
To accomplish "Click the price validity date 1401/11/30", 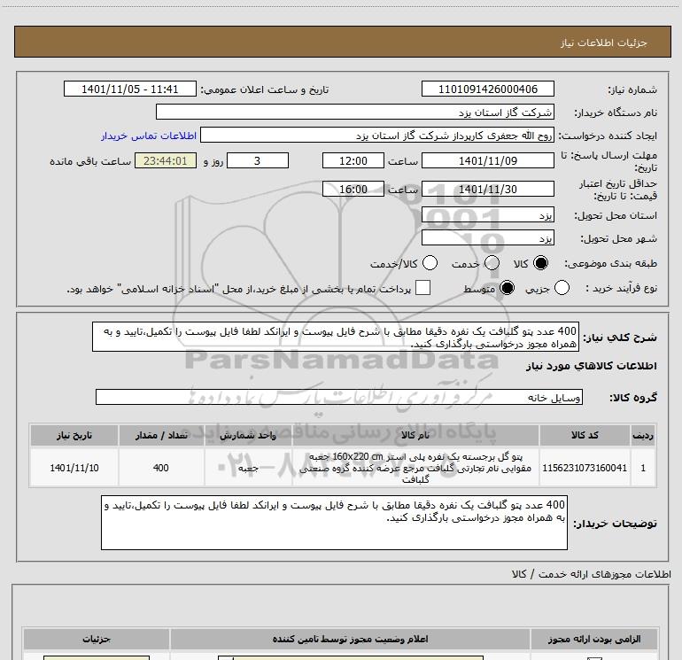I will click(487, 189).
